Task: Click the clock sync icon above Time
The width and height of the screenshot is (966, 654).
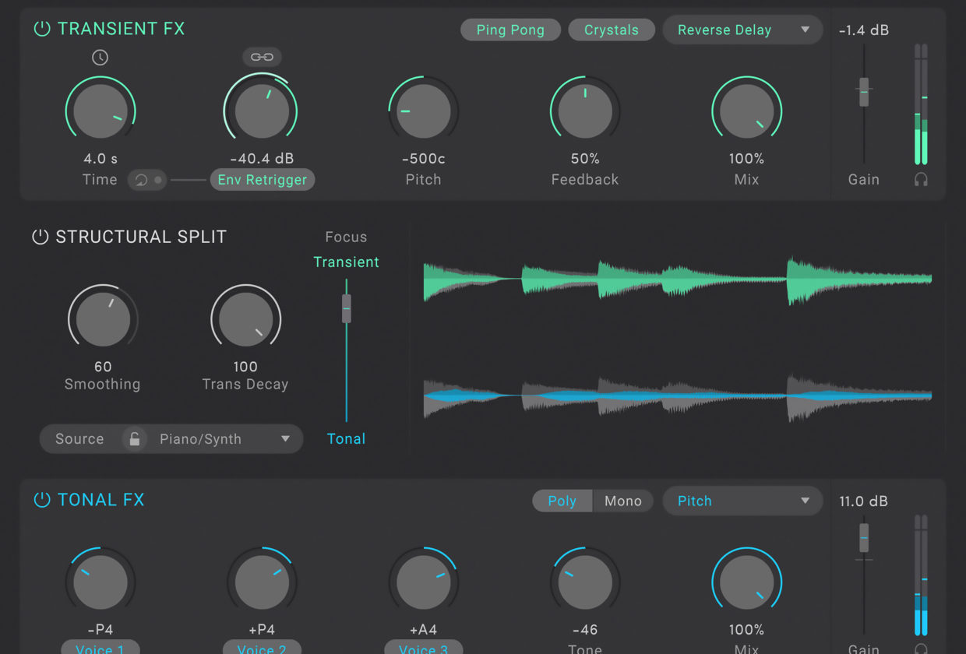Action: pos(100,57)
